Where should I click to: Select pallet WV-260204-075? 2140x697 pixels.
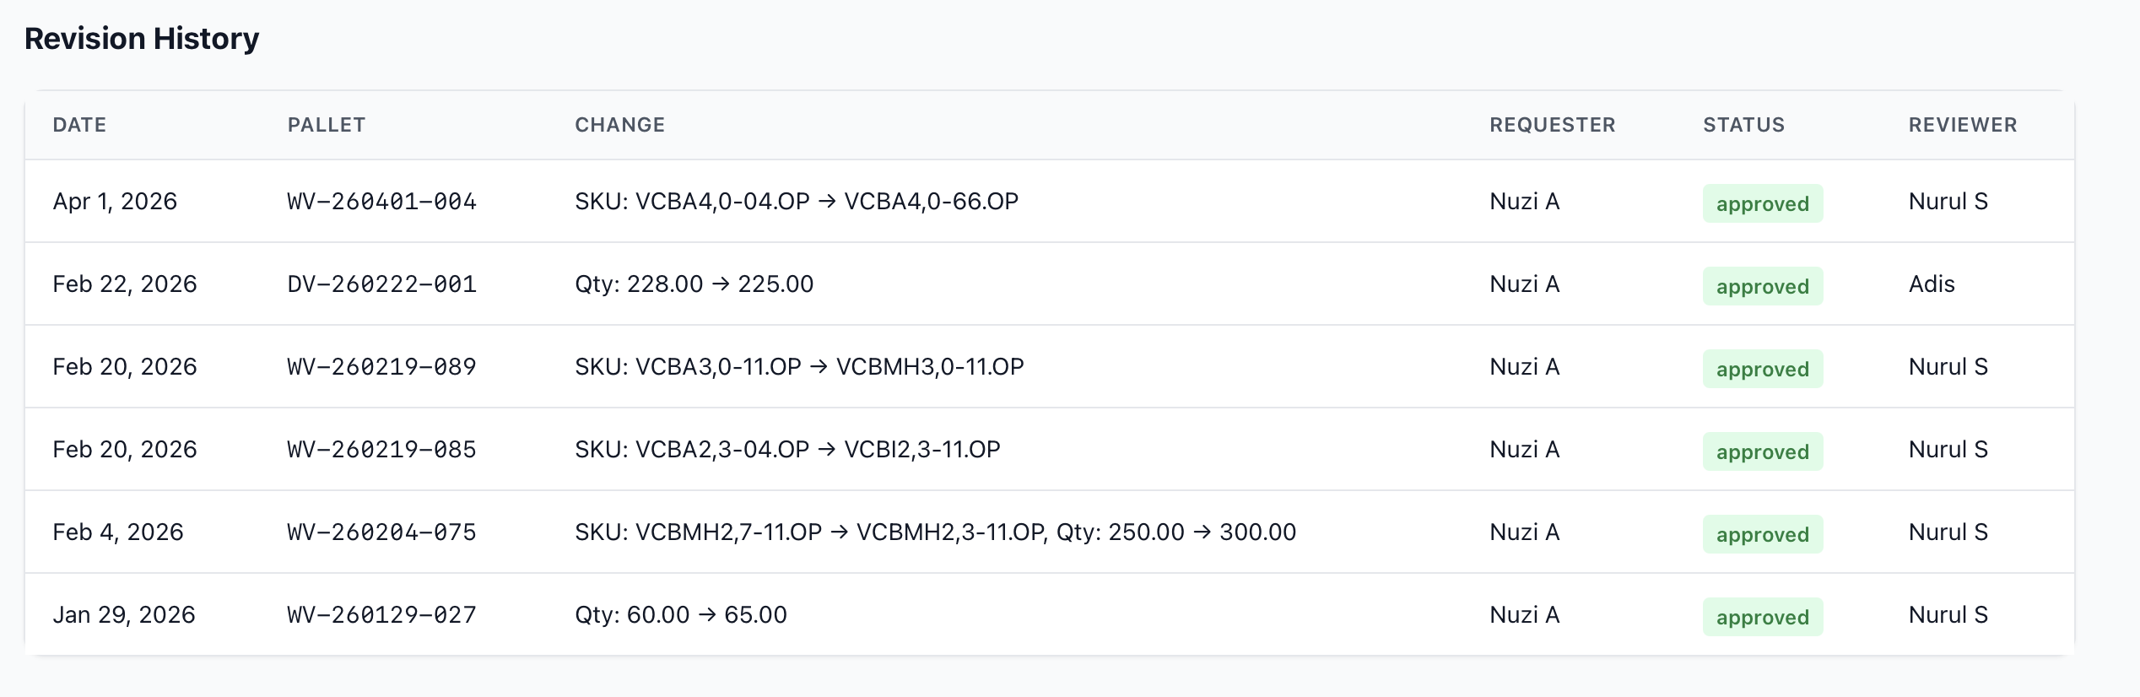(381, 532)
